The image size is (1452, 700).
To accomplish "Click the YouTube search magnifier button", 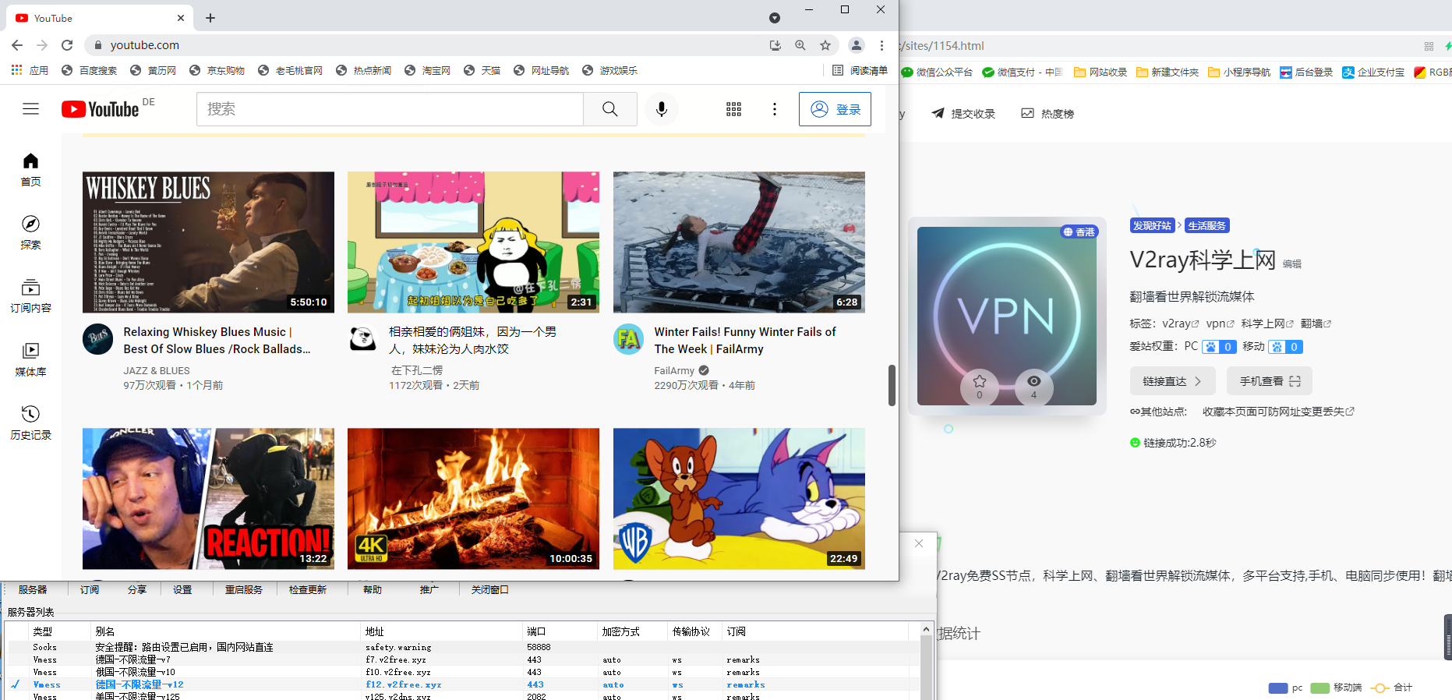I will click(x=610, y=109).
